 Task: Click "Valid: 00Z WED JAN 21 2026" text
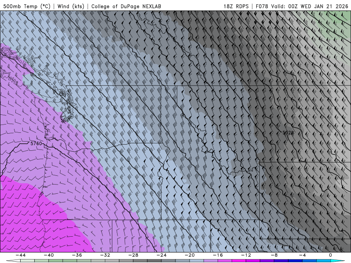point(310,6)
